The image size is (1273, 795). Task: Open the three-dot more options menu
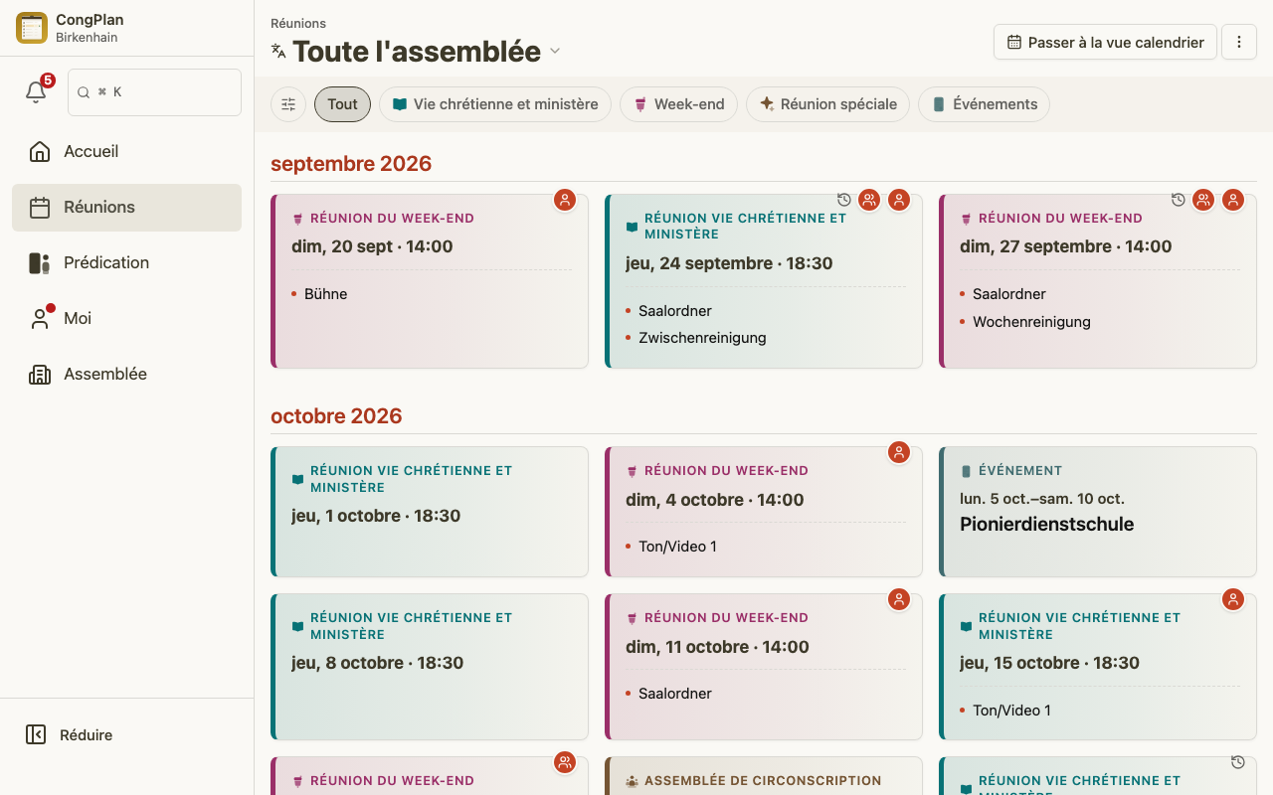(1239, 42)
